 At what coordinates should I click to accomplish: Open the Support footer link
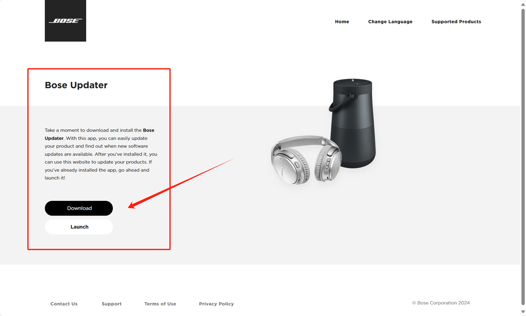[111, 304]
